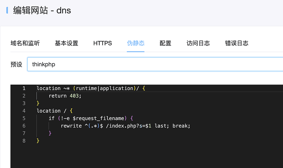Select line number 4 in the gutter
Viewport: 283px width, 168px height.
coord(24,111)
